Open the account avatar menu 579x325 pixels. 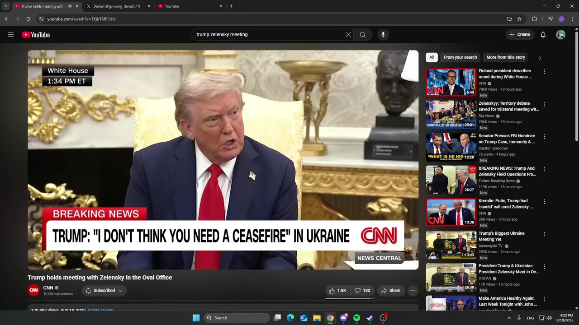560,35
